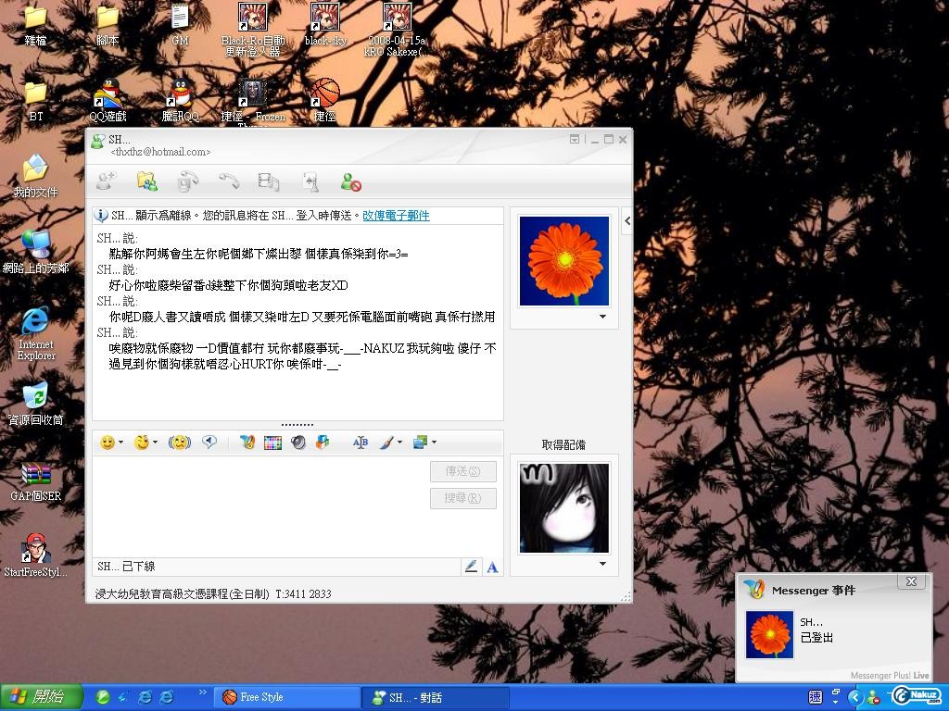Viewport: 949px width, 711px height.
Task: Open the share files folder icon
Action: [x=147, y=181]
